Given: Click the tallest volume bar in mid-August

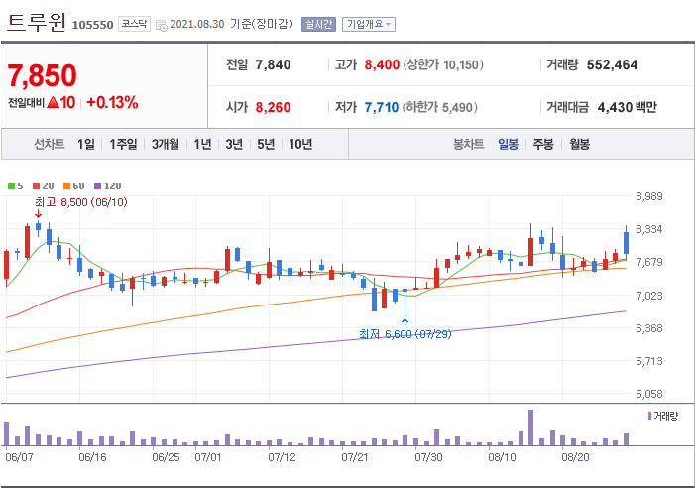Looking at the screenshot, I should (x=530, y=427).
